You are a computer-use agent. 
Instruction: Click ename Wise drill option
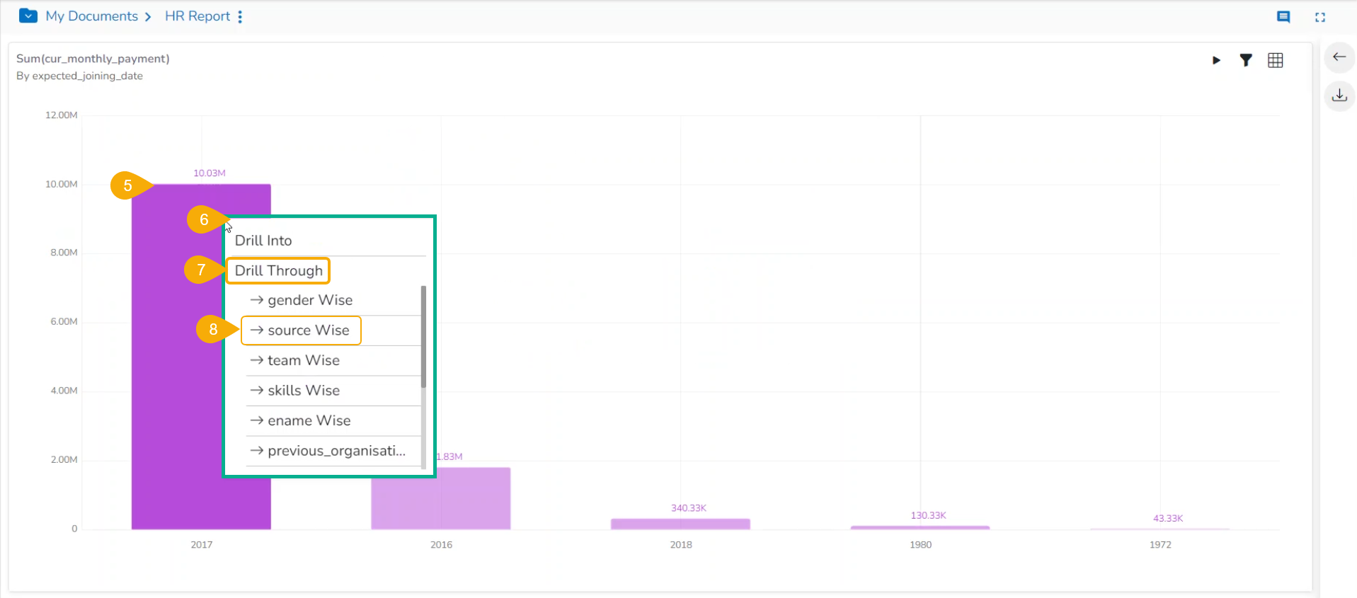click(309, 421)
